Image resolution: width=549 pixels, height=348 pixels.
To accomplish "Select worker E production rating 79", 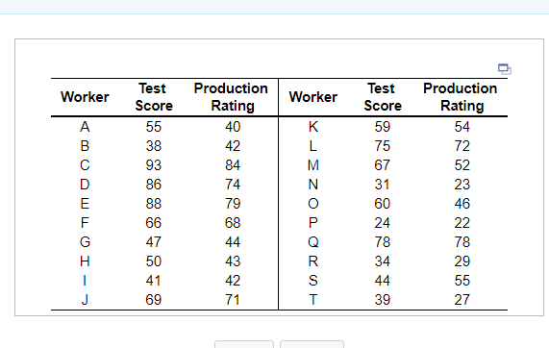I will coord(233,204).
